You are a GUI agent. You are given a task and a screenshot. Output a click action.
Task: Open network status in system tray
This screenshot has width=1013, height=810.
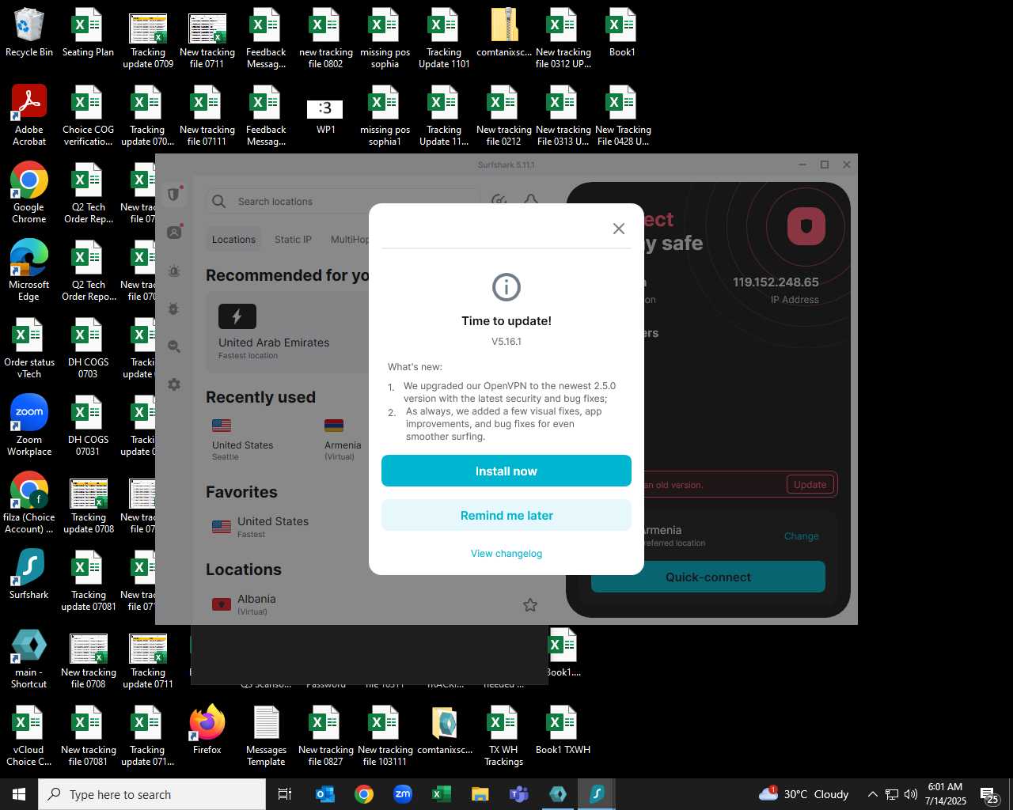click(892, 794)
